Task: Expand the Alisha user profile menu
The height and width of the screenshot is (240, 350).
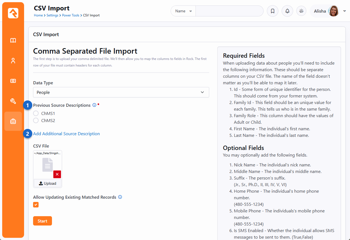Action: click(344, 11)
